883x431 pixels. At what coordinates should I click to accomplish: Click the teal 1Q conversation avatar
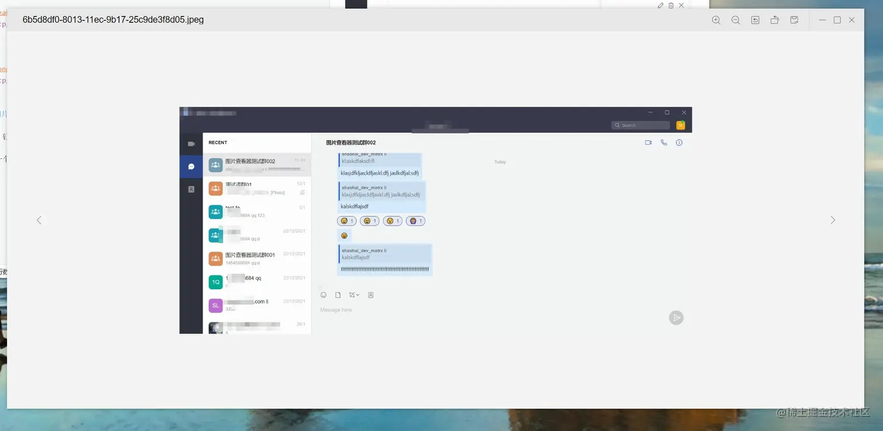click(215, 282)
